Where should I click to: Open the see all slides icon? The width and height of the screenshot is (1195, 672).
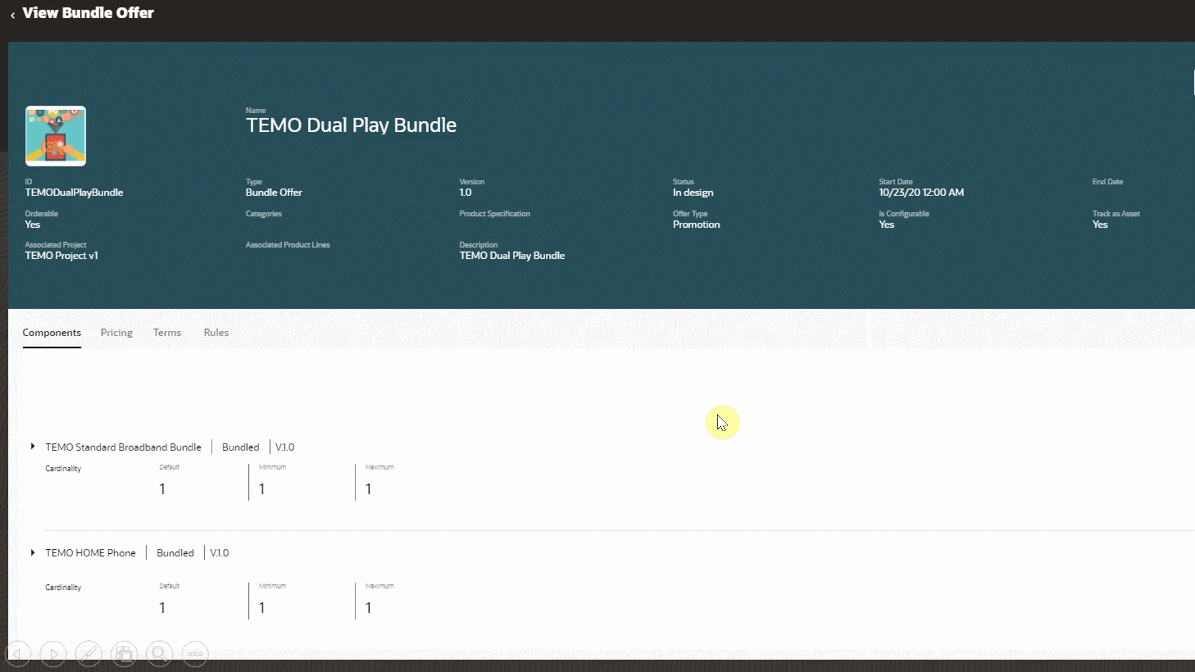[x=124, y=654]
